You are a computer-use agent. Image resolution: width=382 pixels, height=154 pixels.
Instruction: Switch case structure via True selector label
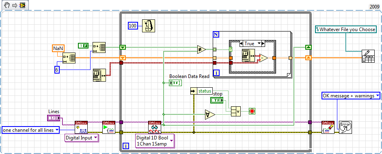point(249,44)
